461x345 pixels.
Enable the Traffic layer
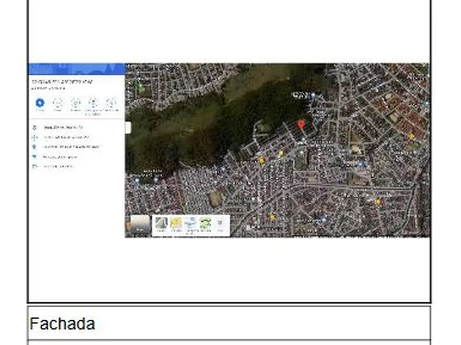point(176,224)
